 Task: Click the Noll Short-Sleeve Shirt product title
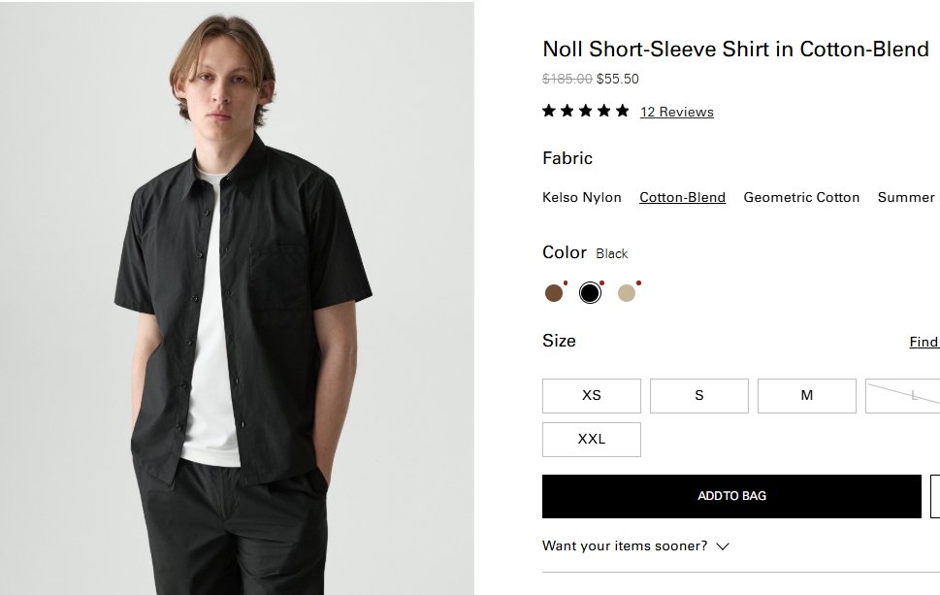[x=735, y=50]
